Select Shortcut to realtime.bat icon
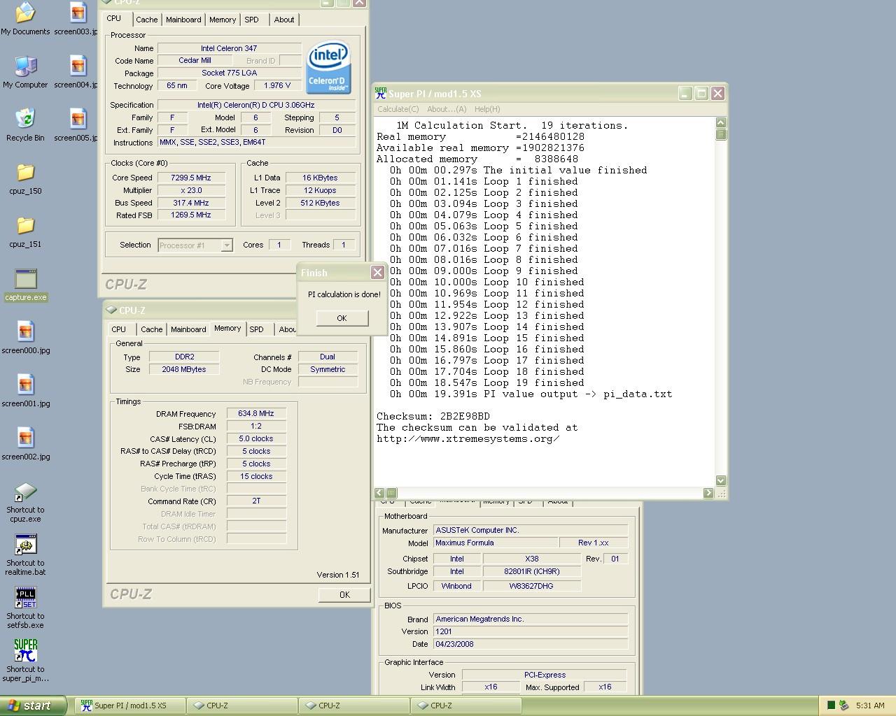896x716 pixels. click(25, 555)
